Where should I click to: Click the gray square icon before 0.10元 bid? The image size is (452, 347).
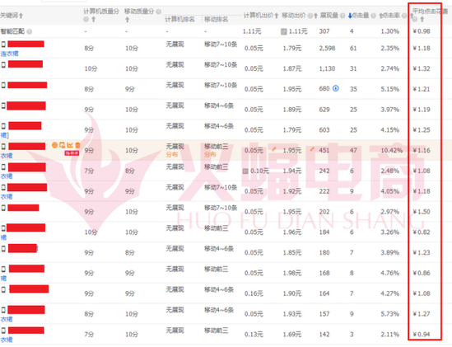pyautogui.click(x=245, y=171)
